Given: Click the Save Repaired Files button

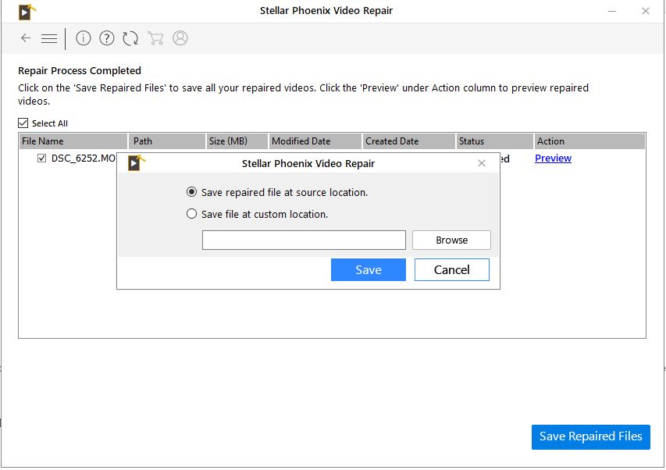Looking at the screenshot, I should [590, 437].
